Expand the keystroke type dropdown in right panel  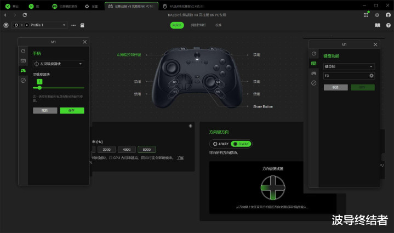349,66
